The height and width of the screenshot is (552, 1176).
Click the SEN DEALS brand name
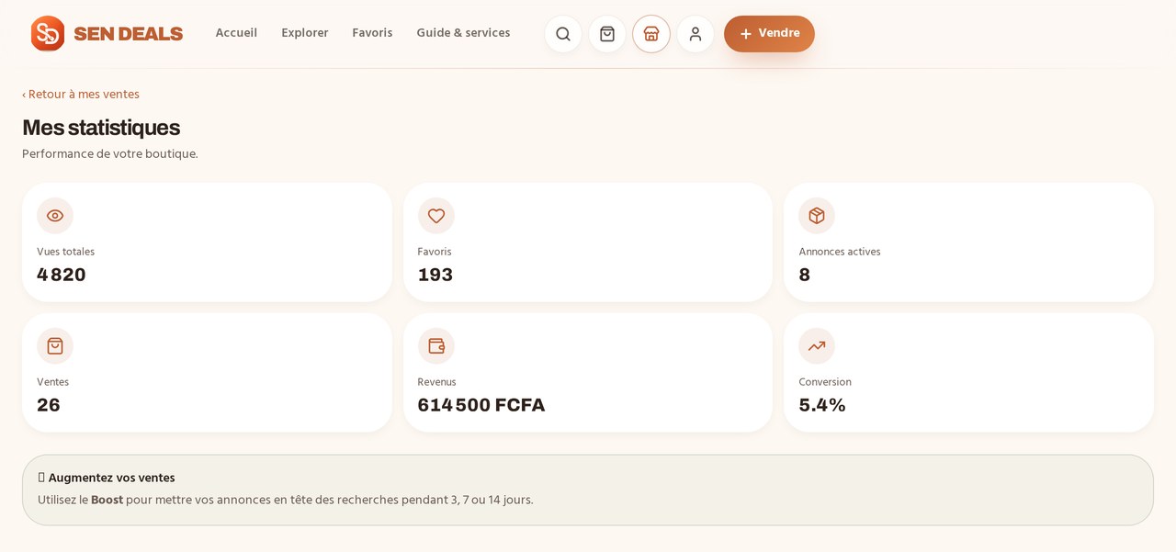tap(129, 34)
